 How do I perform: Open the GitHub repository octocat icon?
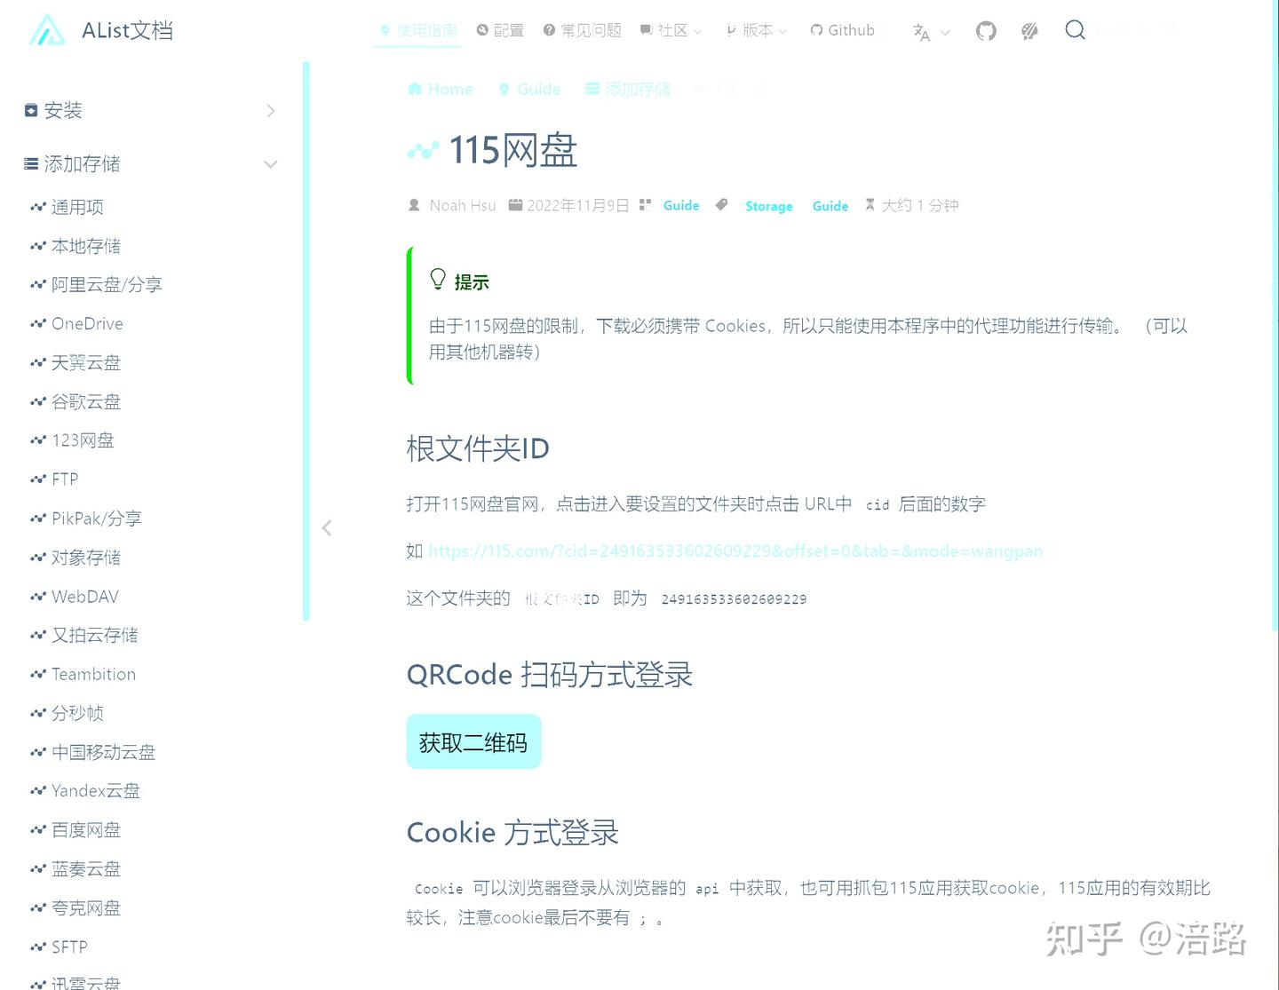(986, 31)
